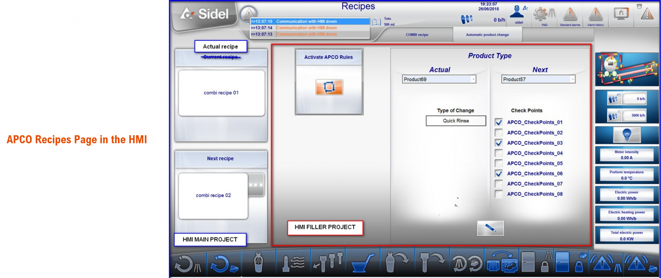Click the thermometer with airflow icon

pyautogui.click(x=293, y=263)
